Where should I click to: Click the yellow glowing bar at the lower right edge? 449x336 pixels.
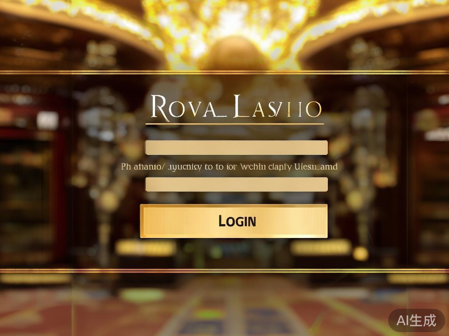pos(418,278)
